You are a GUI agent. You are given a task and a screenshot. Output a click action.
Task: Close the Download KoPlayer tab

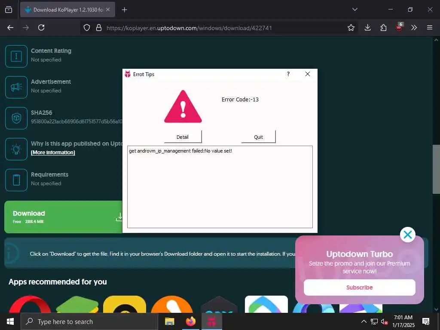point(108,9)
